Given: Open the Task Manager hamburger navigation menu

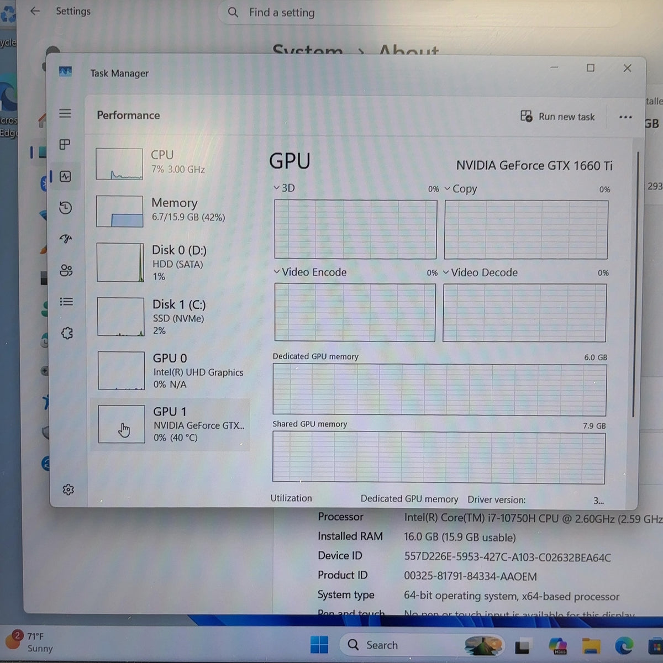Looking at the screenshot, I should [65, 113].
